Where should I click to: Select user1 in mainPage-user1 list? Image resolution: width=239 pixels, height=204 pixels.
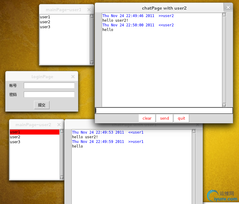[65, 17]
